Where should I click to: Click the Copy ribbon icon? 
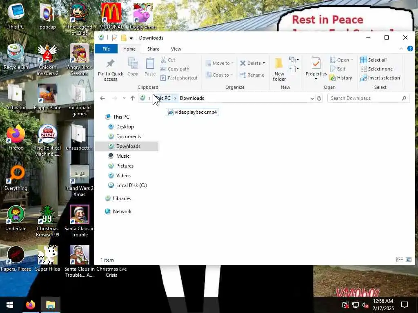[x=133, y=64]
